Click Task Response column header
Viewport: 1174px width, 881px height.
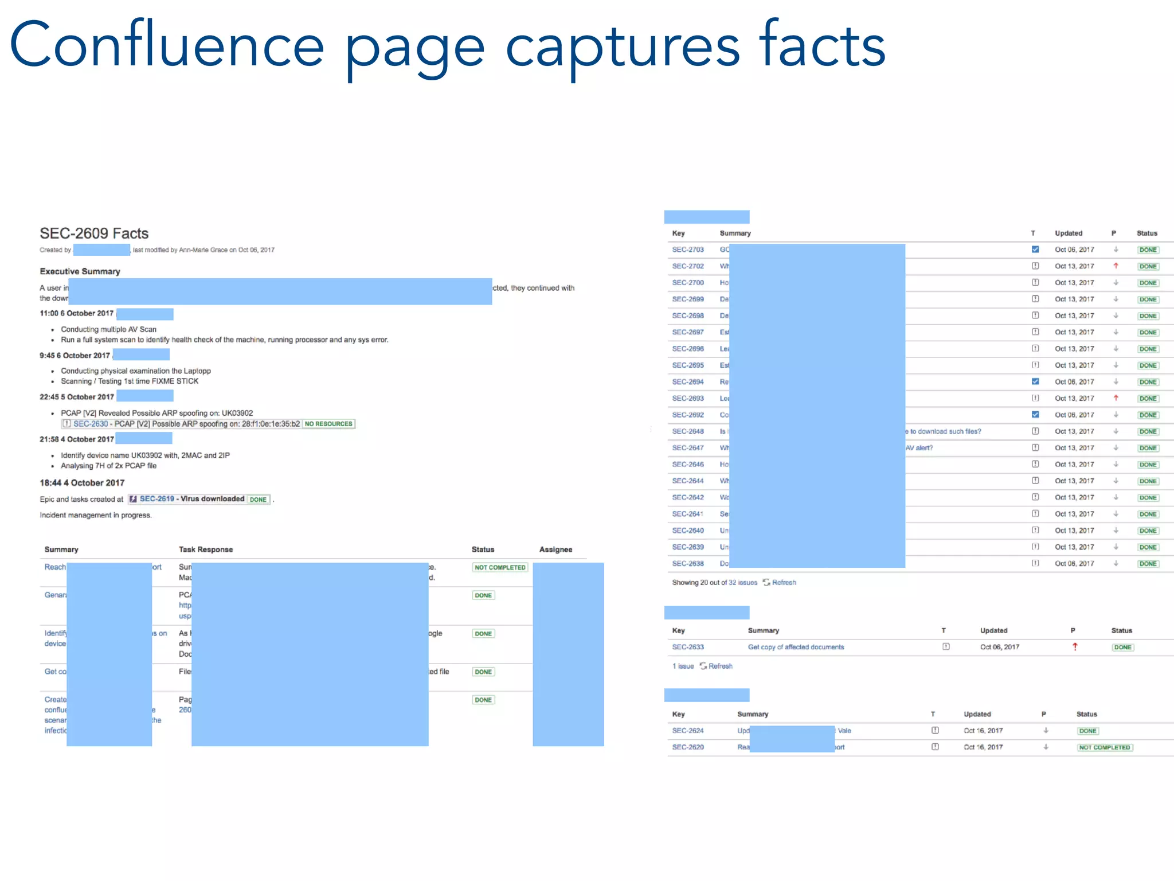[x=206, y=549]
